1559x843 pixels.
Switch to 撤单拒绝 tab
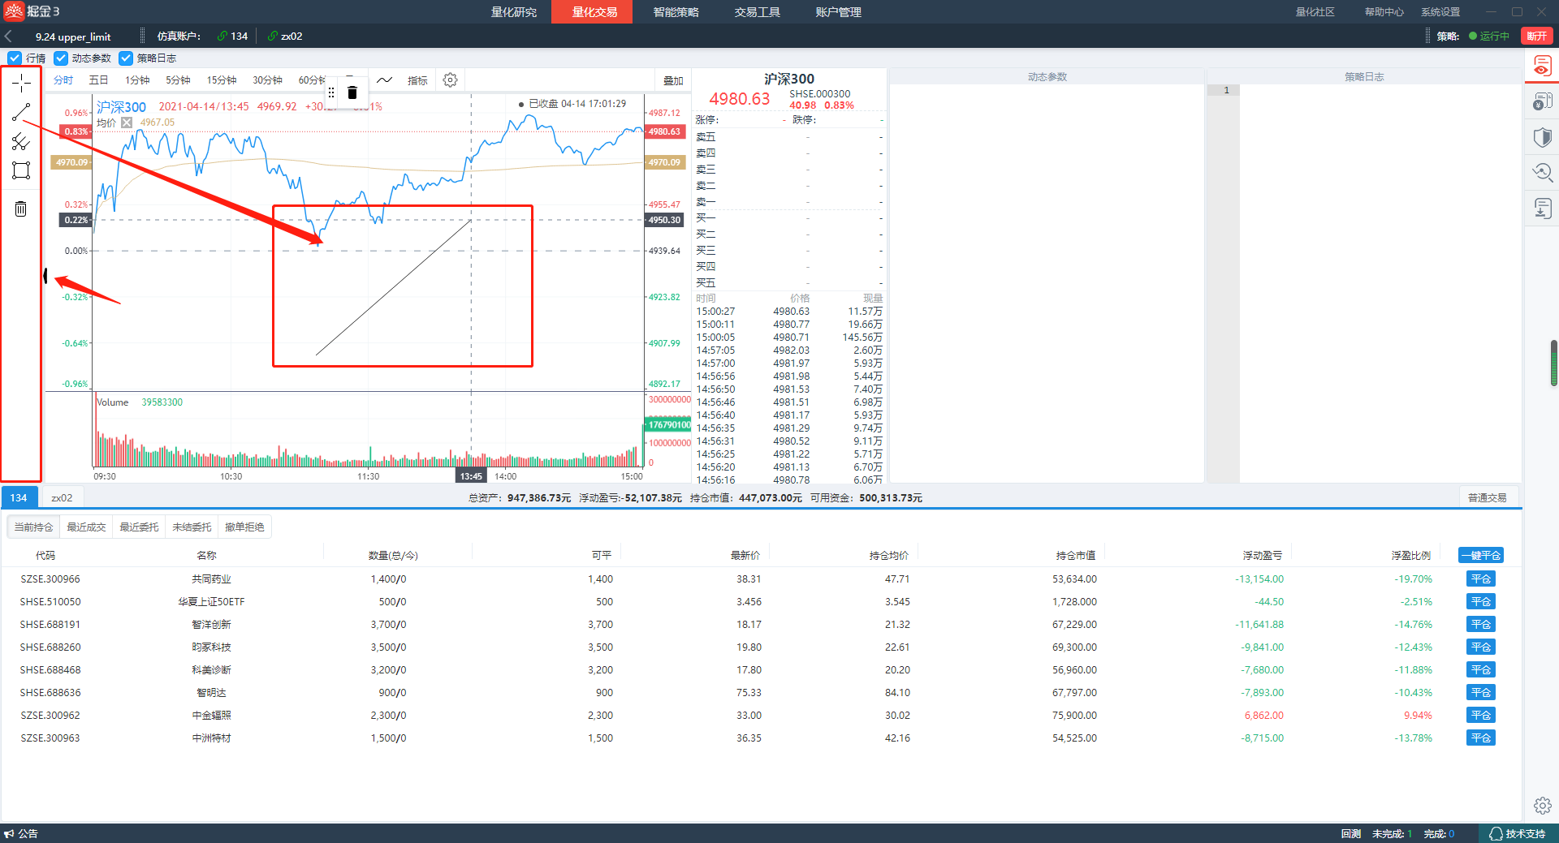pos(244,527)
